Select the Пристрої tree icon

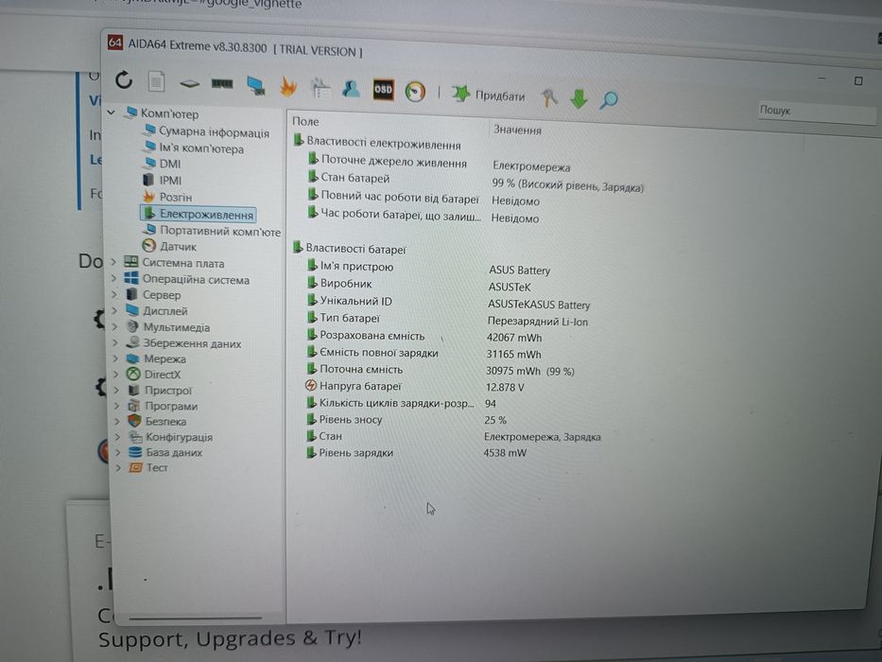pyautogui.click(x=134, y=390)
